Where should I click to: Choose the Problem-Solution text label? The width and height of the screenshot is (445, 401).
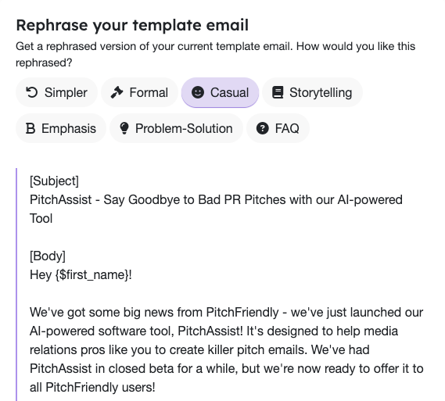tap(184, 128)
